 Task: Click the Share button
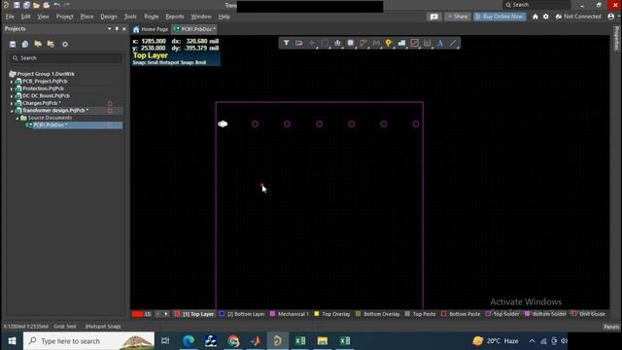coord(458,17)
